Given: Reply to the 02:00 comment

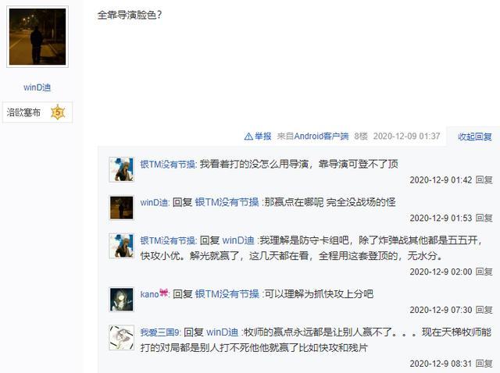Looking at the screenshot, I should coord(484,272).
